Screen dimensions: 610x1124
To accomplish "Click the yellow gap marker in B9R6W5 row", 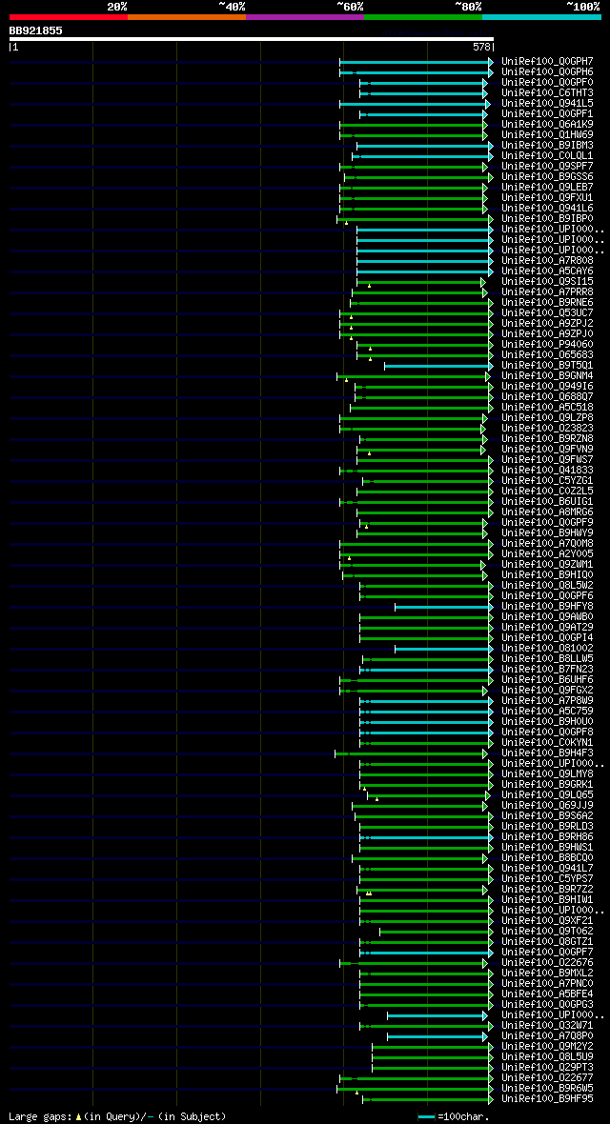I will pos(356,1093).
